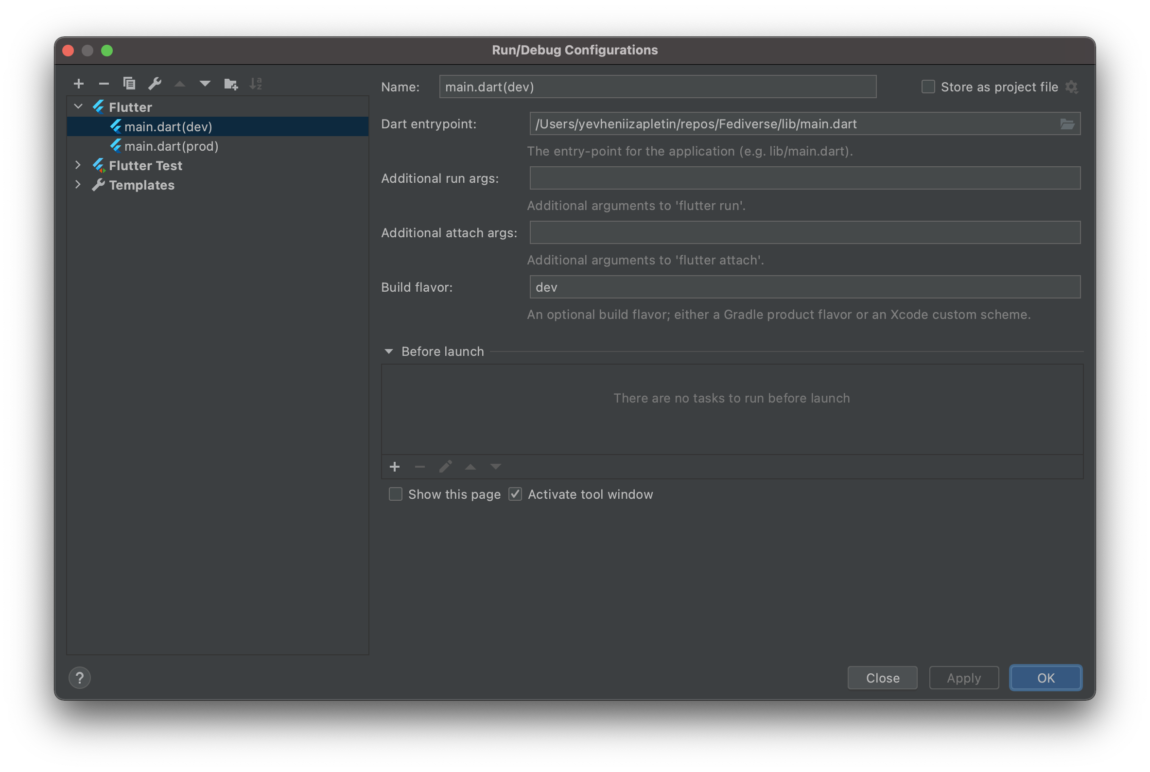Screen dimensions: 1150x772
Task: Click the Build flavor input field
Action: tap(804, 287)
